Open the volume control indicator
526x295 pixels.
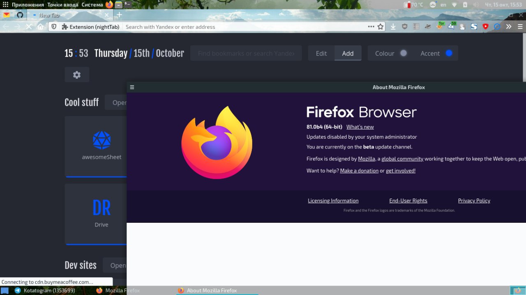475,5
